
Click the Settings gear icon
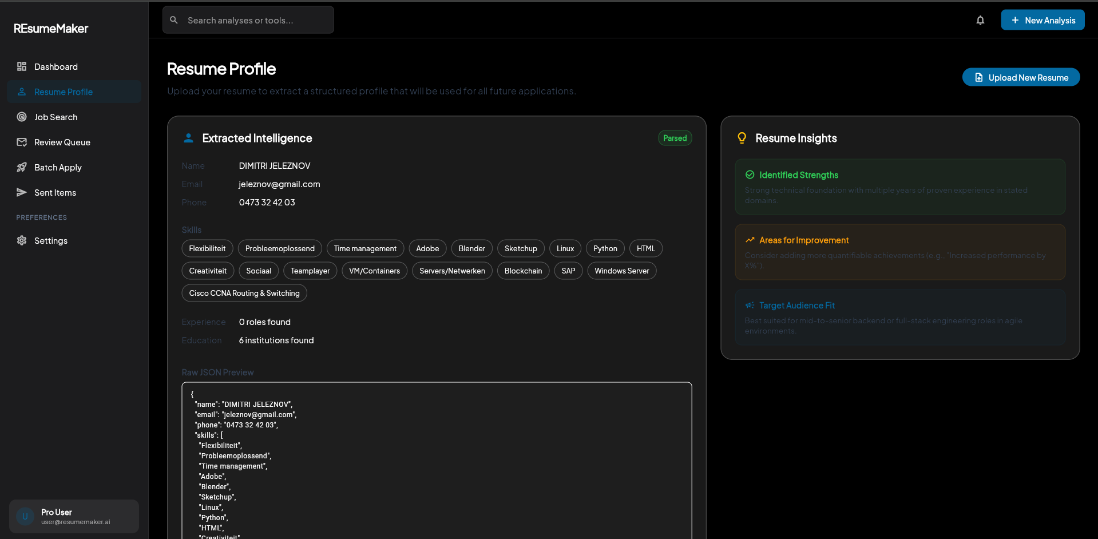(x=22, y=240)
